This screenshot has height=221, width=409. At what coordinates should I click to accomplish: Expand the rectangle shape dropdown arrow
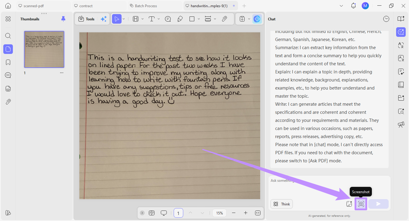click(199, 19)
